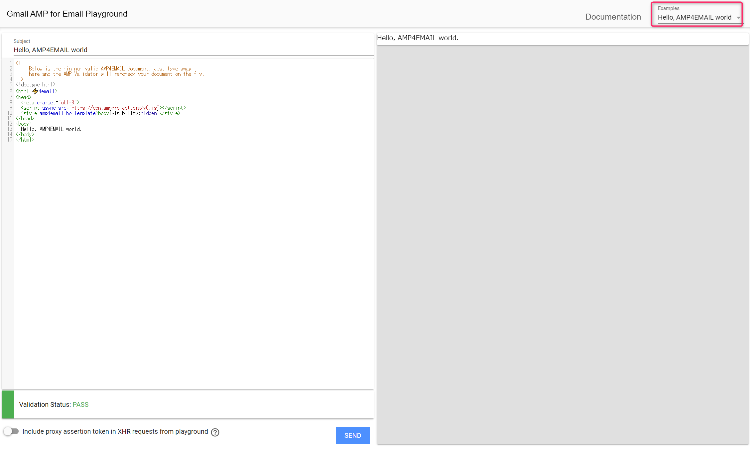Screen dimensions: 750x454
Task: Click the script async src code line
Action: 103,108
